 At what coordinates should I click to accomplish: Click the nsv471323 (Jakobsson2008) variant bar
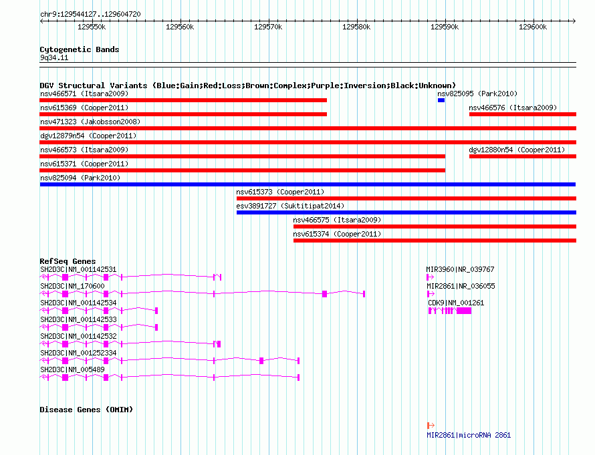click(x=308, y=128)
